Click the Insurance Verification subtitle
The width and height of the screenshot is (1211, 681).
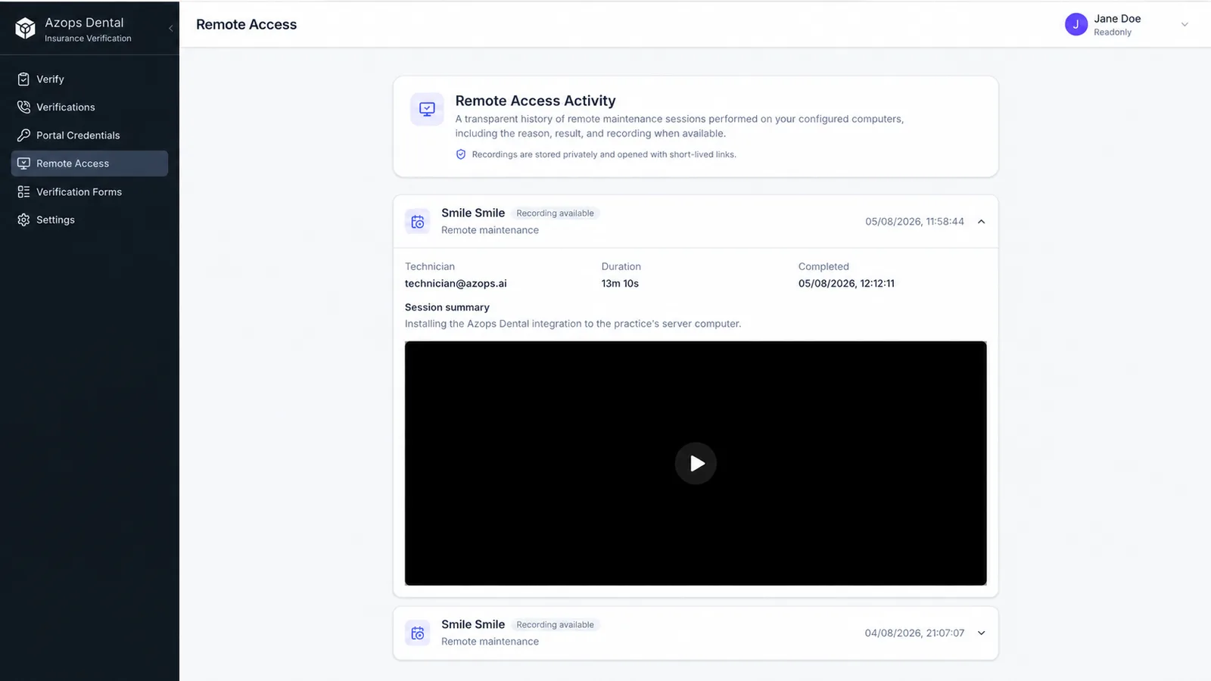(x=88, y=39)
